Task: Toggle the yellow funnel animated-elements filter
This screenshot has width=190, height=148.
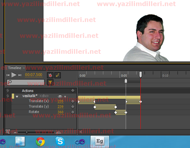Action: point(50,82)
